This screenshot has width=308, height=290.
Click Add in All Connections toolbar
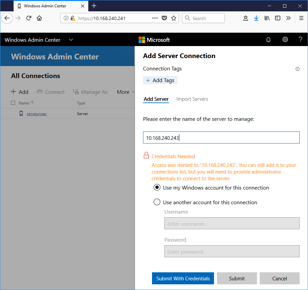[x=19, y=92]
